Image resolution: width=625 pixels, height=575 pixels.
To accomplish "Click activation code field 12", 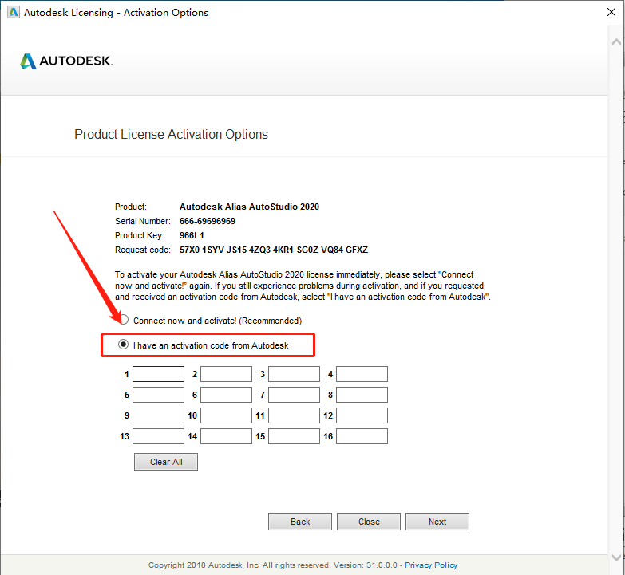I will click(x=362, y=415).
